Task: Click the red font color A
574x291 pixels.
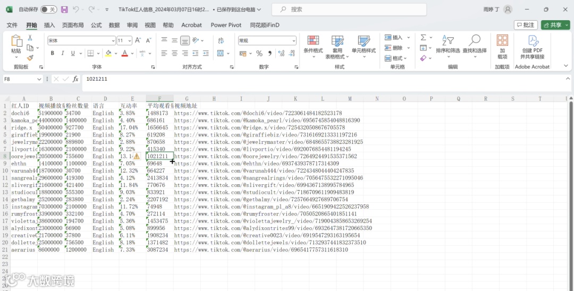Action: pos(125,54)
